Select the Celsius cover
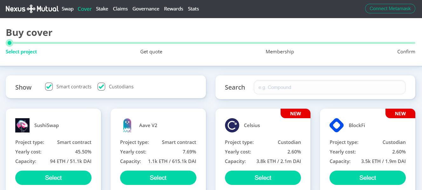422x190 pixels. point(263,178)
